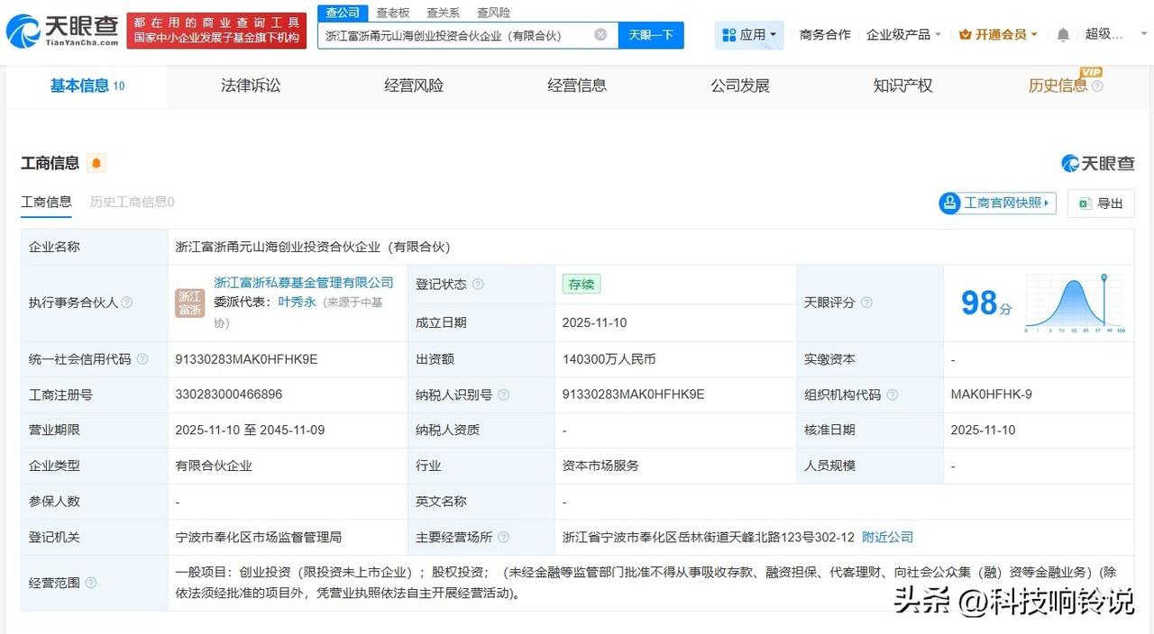Open the 附近公司 link
The width and height of the screenshot is (1154, 634).
click(x=887, y=537)
